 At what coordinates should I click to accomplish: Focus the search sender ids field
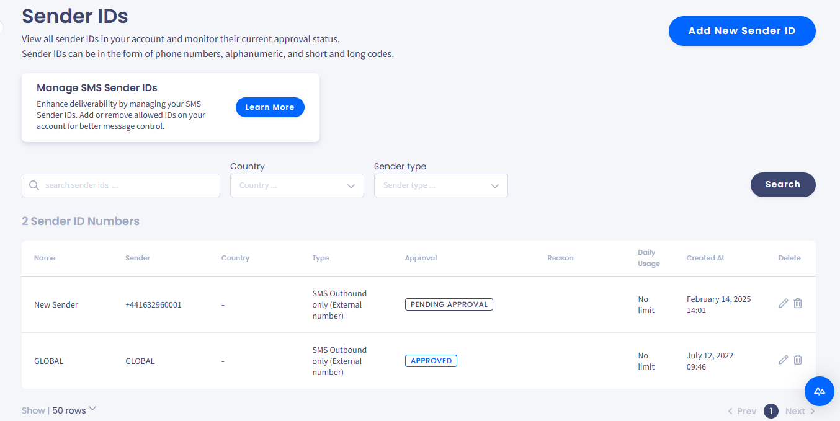(x=121, y=185)
